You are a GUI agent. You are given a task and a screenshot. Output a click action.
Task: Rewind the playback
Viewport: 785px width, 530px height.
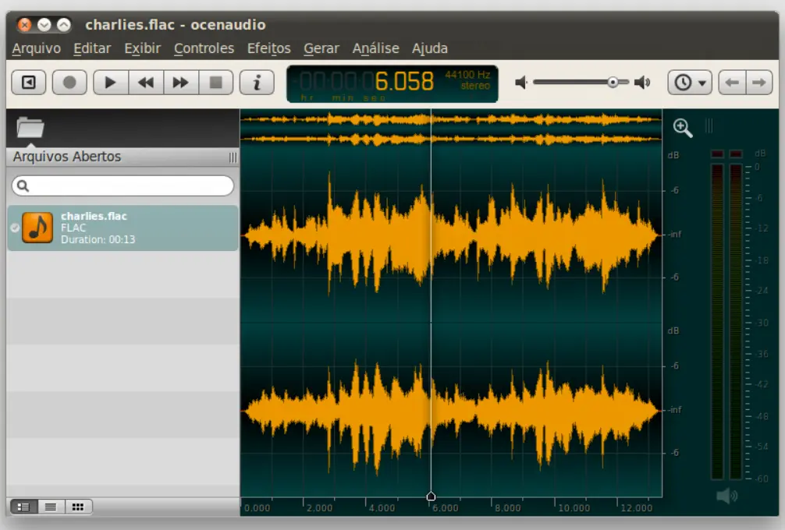pyautogui.click(x=146, y=83)
